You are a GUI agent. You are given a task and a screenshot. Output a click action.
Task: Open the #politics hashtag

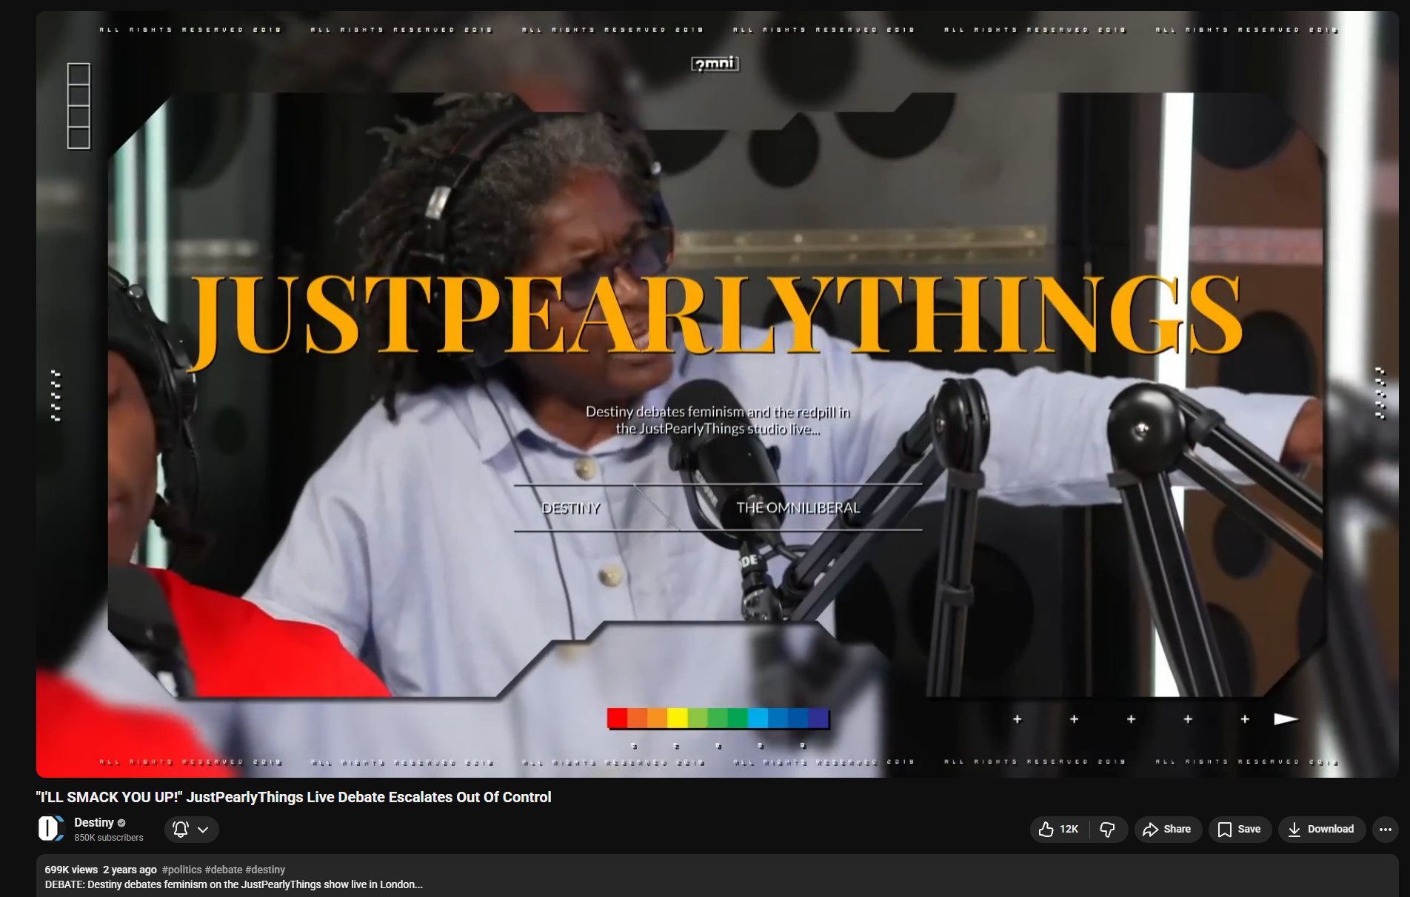coord(183,870)
